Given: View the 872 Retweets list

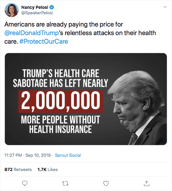Looking at the screenshot, I should (x=18, y=169).
